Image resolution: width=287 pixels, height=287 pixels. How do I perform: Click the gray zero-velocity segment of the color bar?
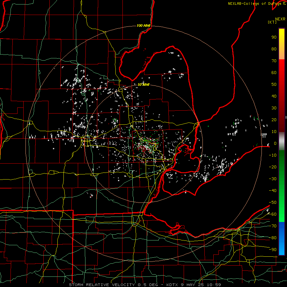(x=282, y=141)
